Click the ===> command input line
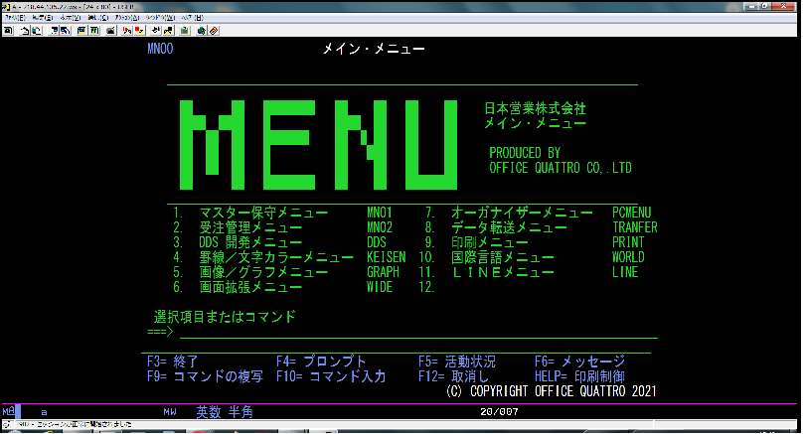Screen dimensions: 803x434 tap(398, 332)
